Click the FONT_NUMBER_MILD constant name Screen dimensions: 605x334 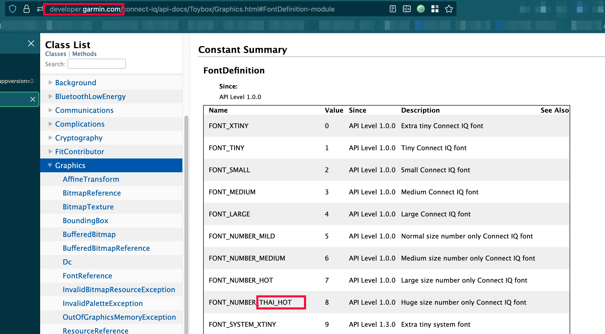[x=242, y=236]
